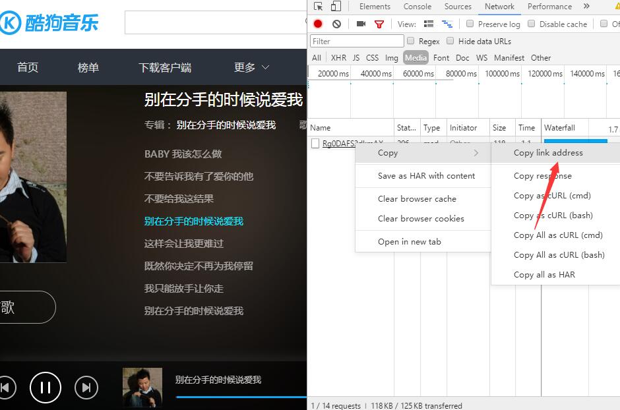Image resolution: width=620 pixels, height=410 pixels.
Task: Stop recording network log (red record icon)
Action: pos(317,23)
